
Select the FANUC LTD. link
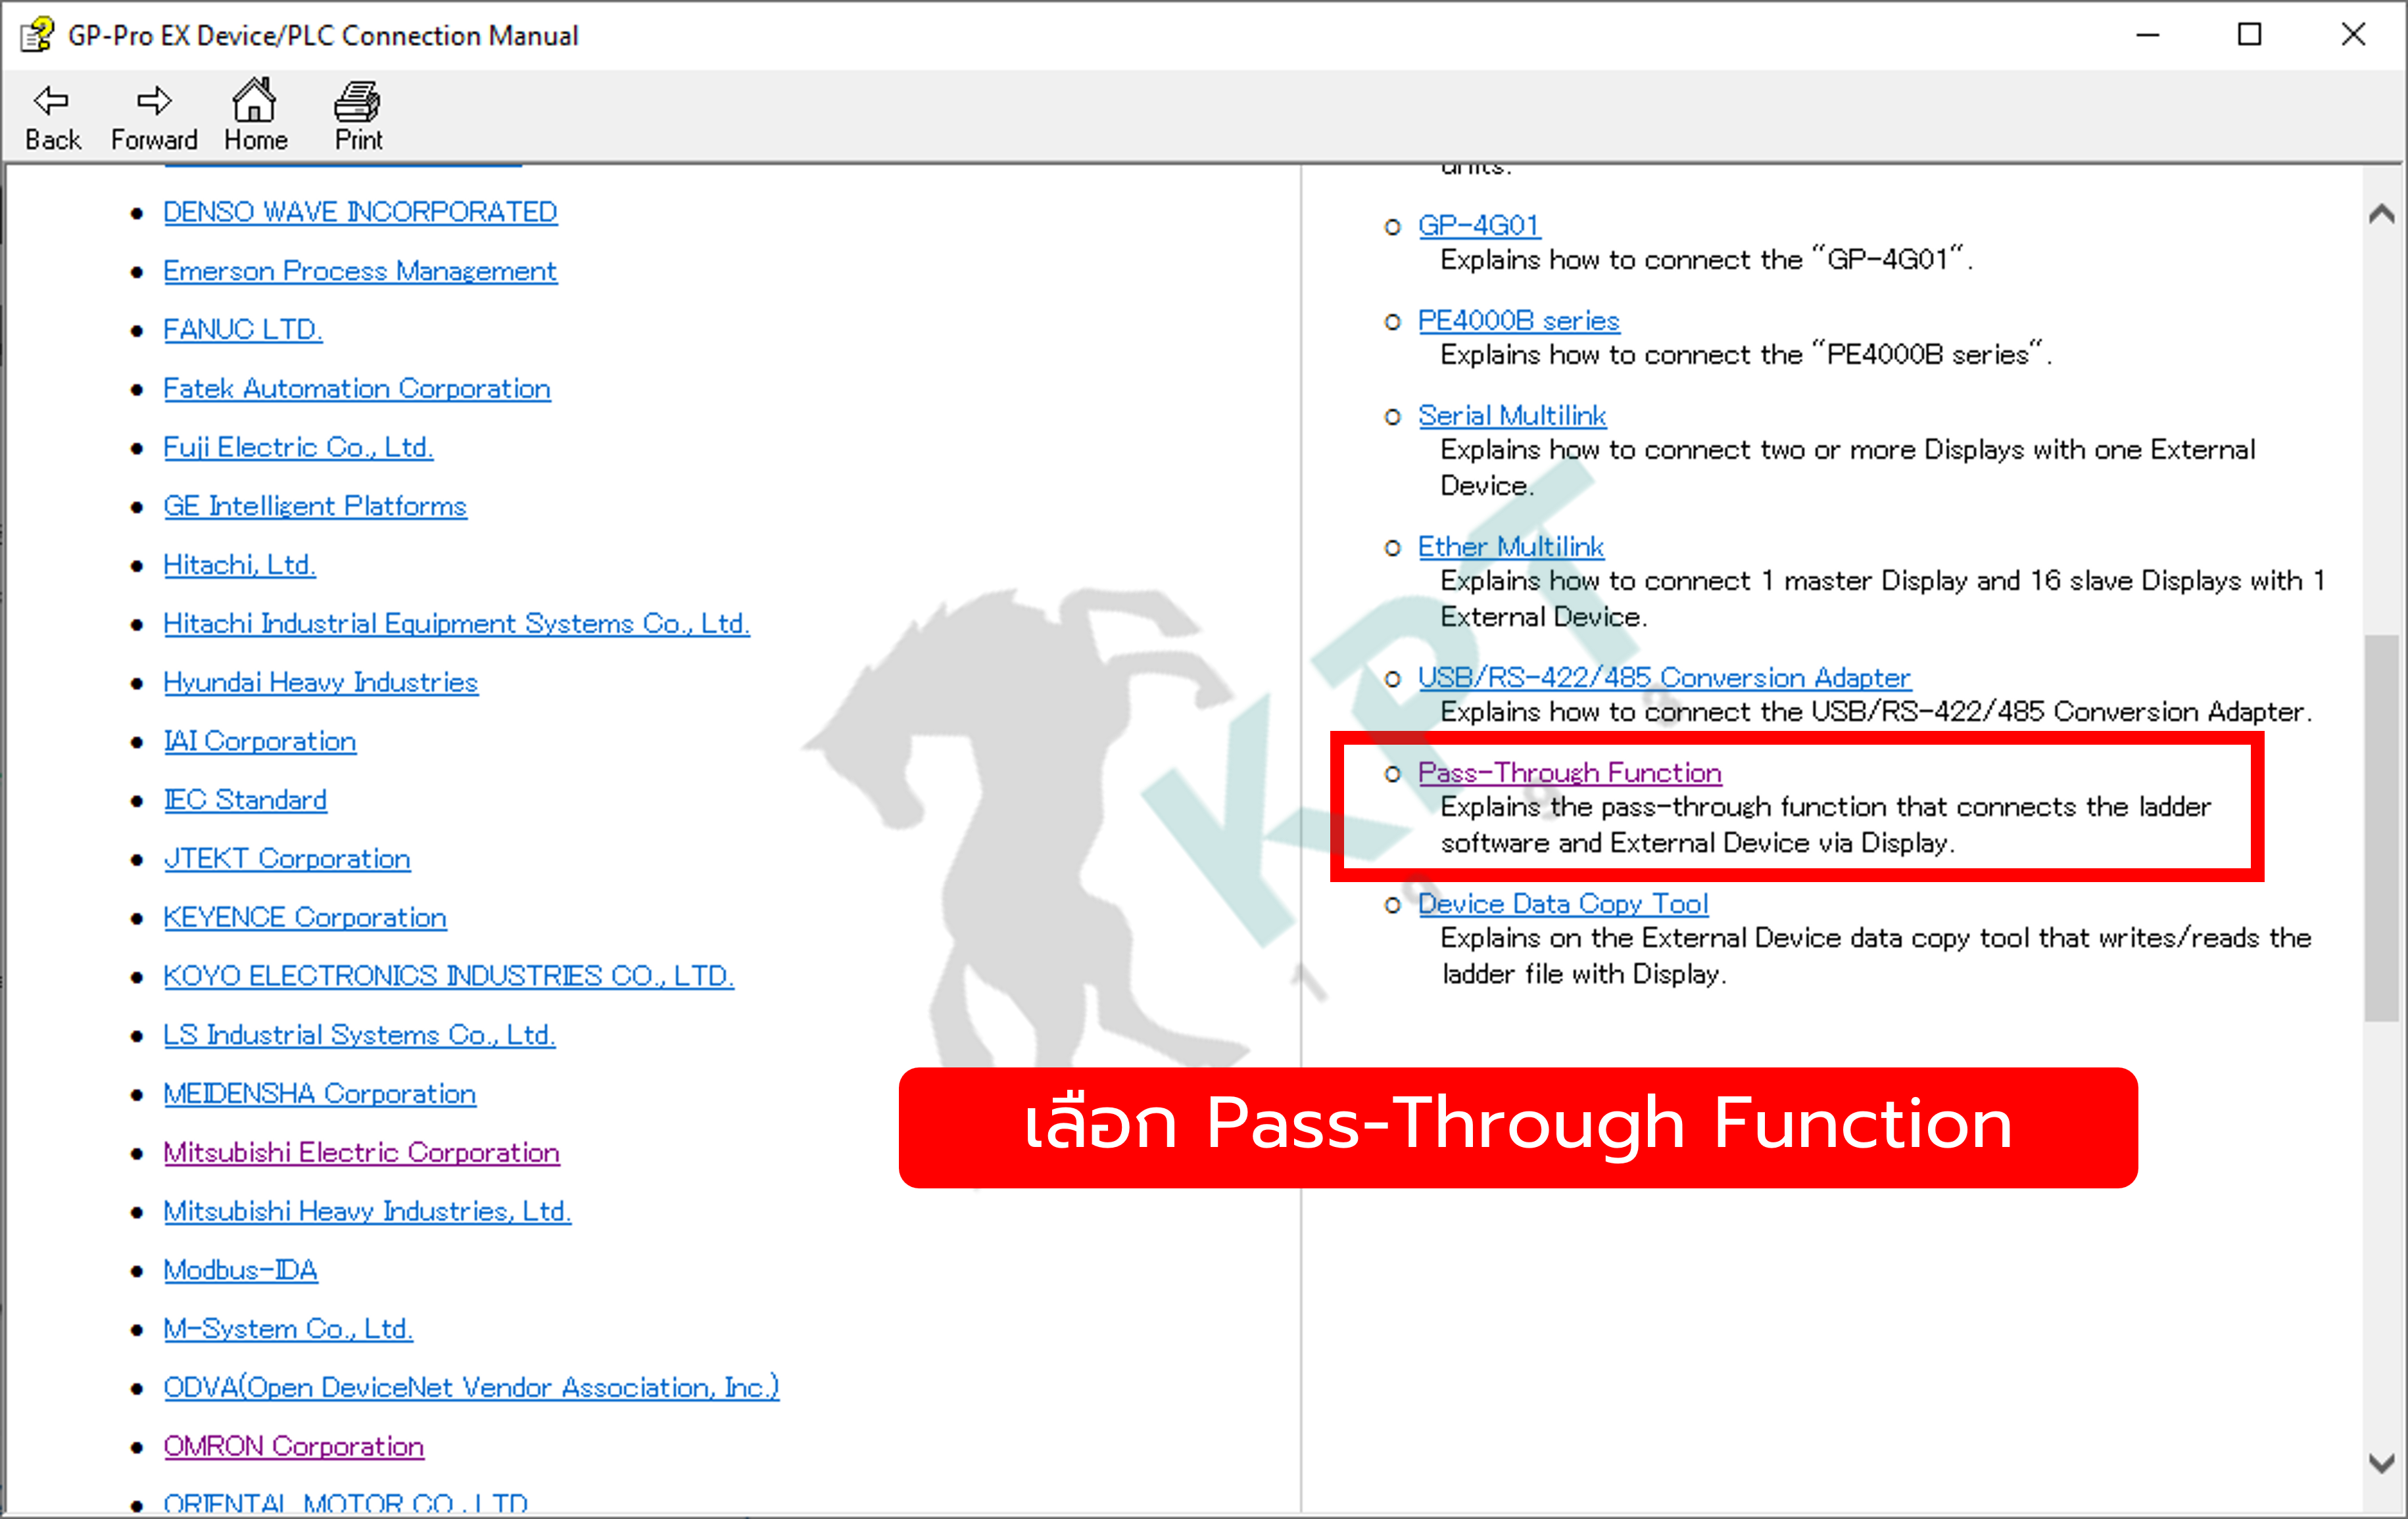coord(243,329)
